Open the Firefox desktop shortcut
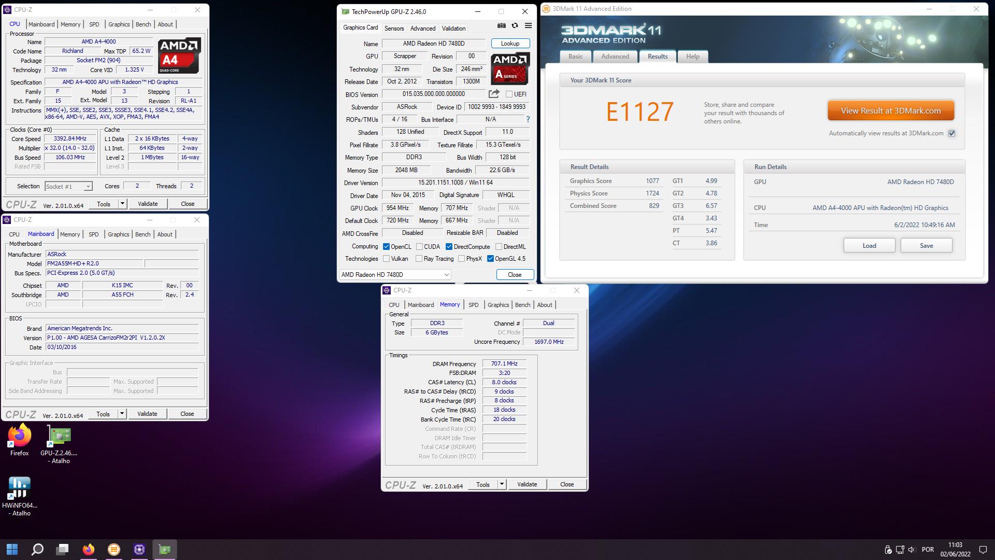The height and width of the screenshot is (560, 995). pos(19,440)
